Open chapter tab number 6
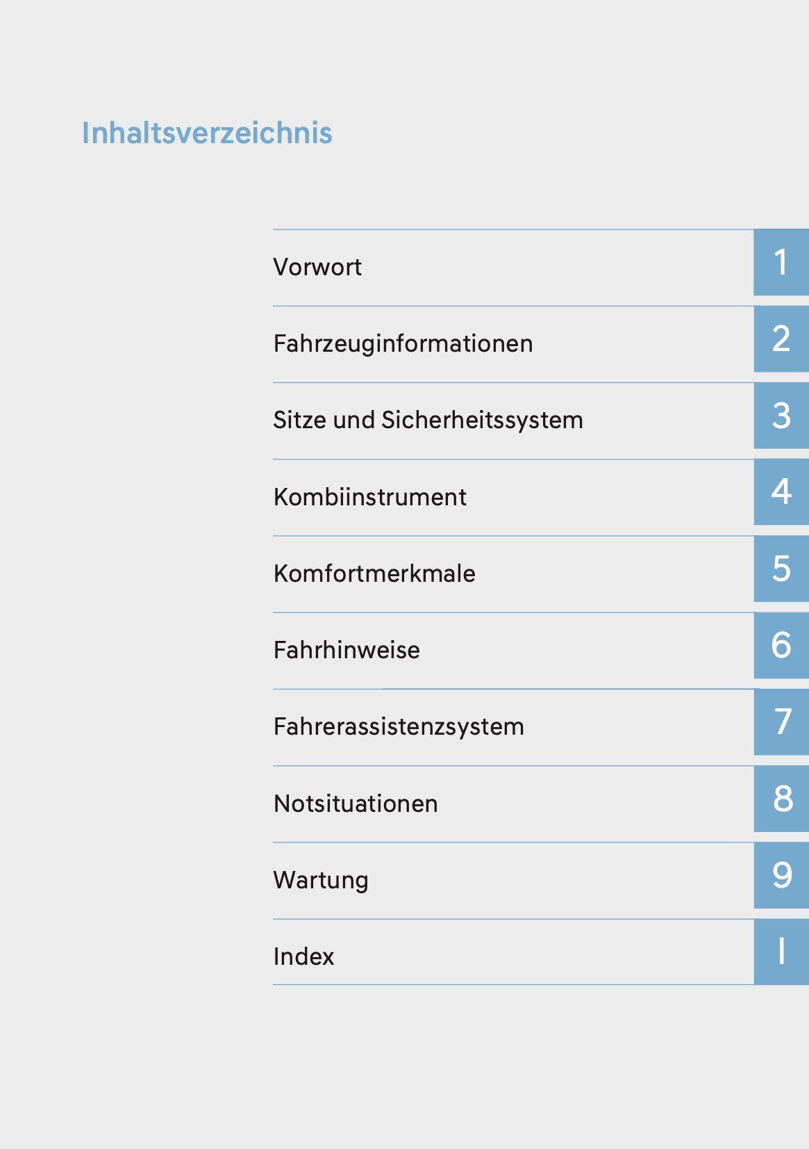The width and height of the screenshot is (809, 1149). pyautogui.click(x=781, y=646)
